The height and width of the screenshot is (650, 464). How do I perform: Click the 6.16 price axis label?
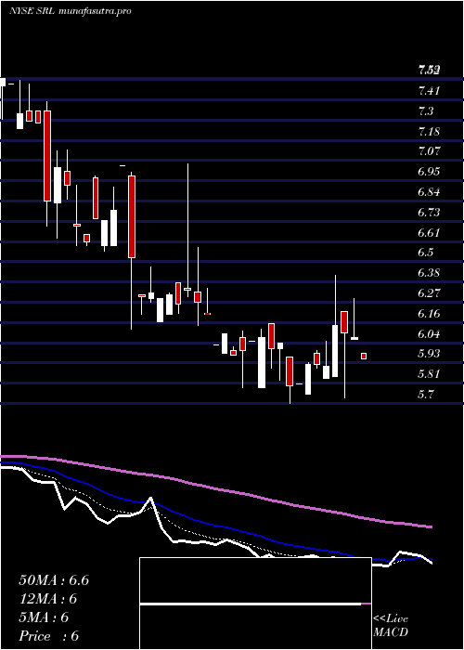[x=429, y=314]
